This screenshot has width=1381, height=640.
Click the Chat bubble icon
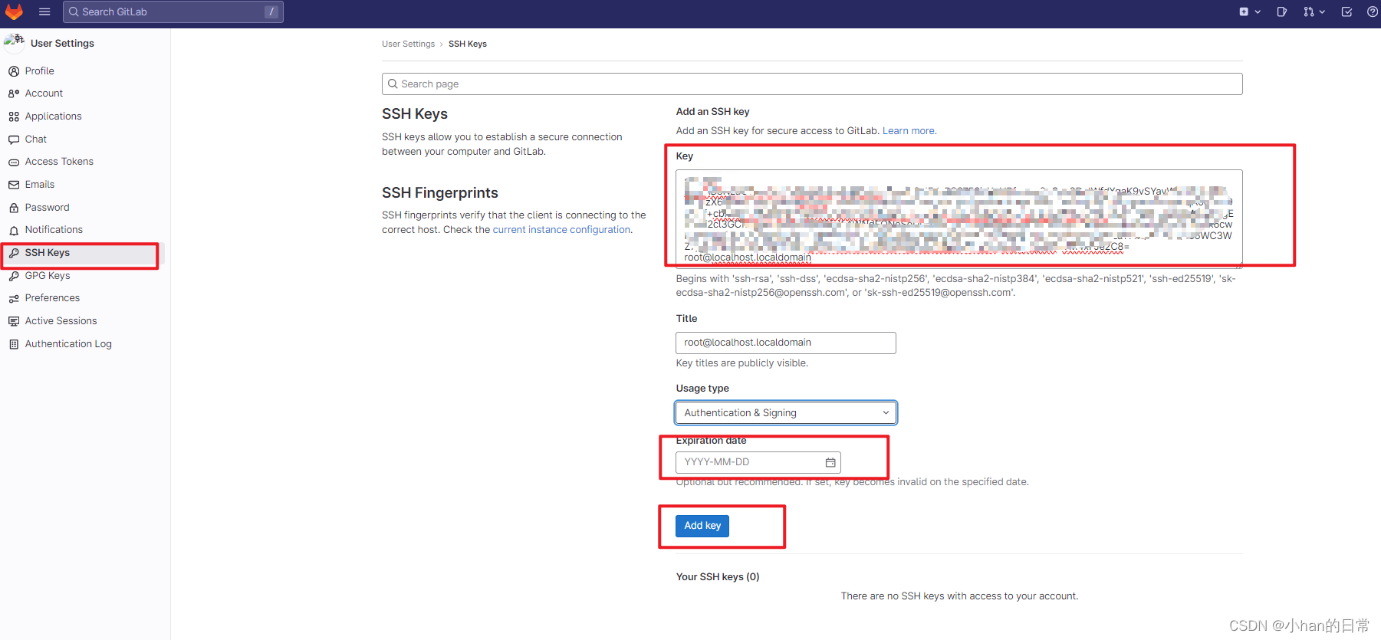click(x=14, y=139)
